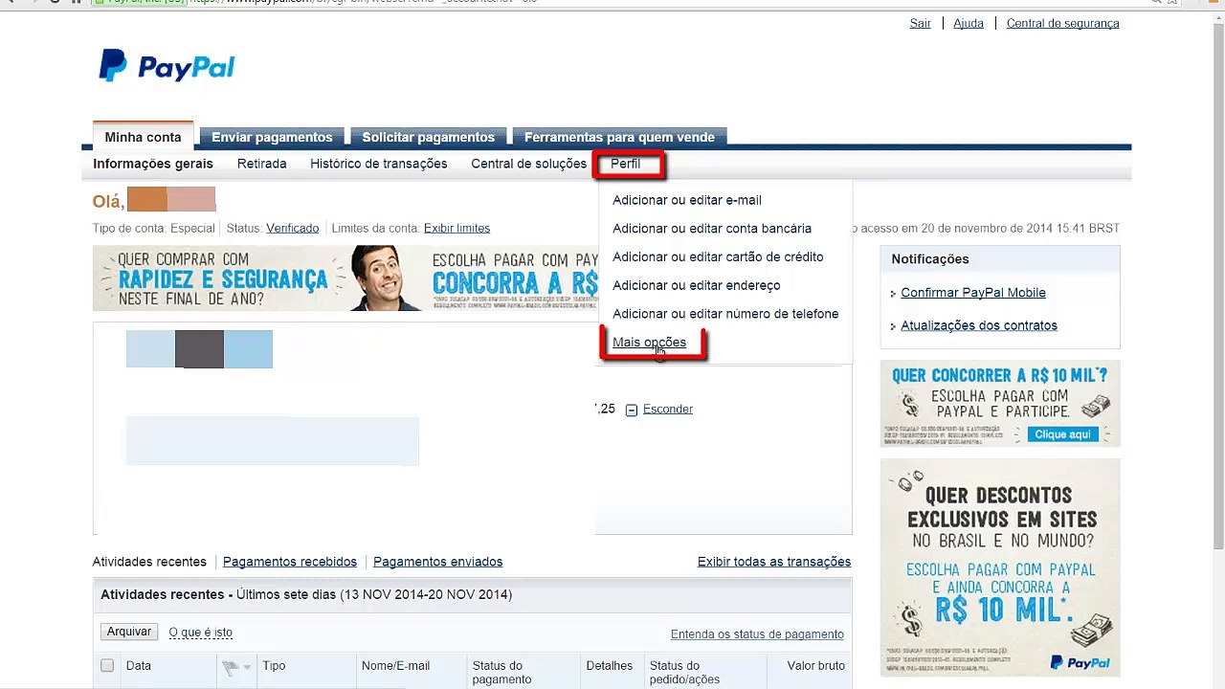
Task: Tick the select-all checkbox beside Data
Action: coord(107,666)
